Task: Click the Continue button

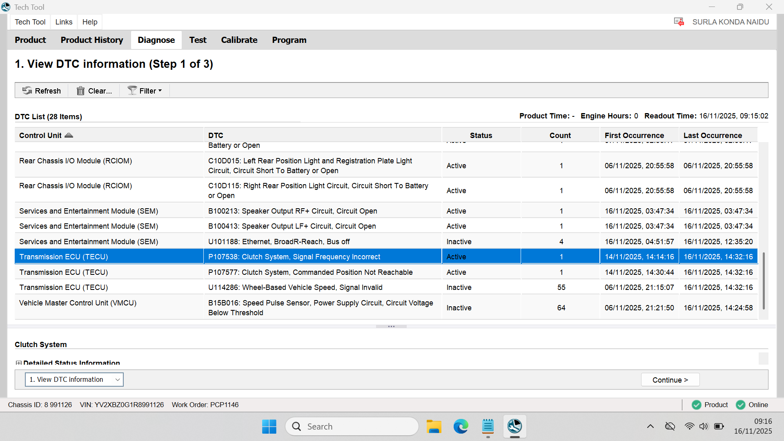Action: pos(670,380)
